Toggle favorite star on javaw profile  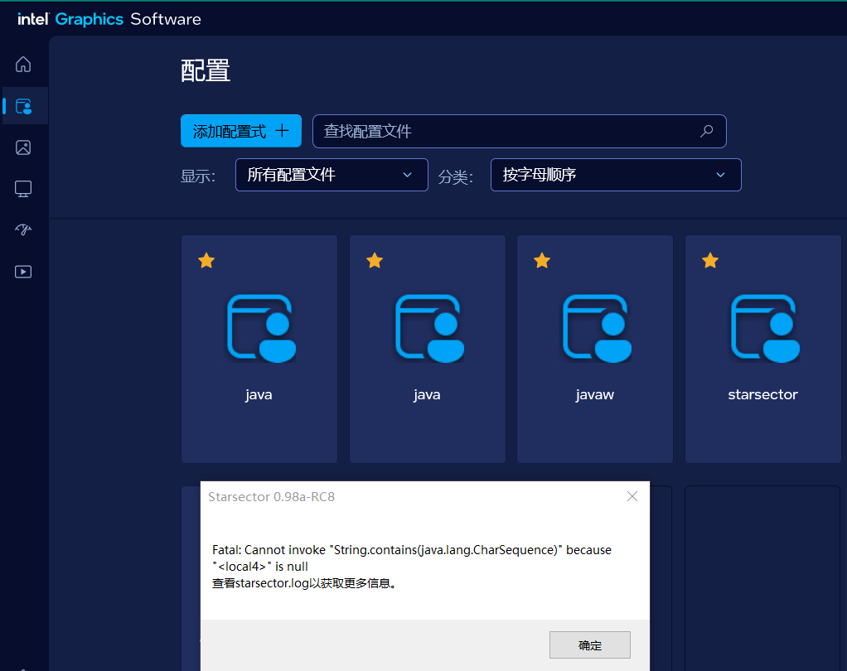[x=542, y=261]
